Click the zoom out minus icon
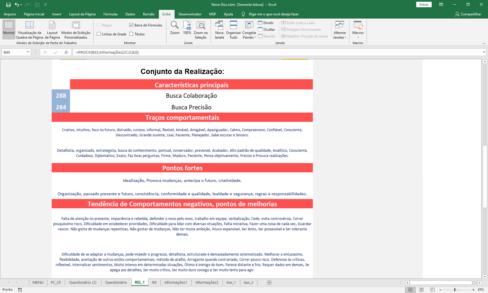The image size is (488, 293). pyautogui.click(x=440, y=290)
